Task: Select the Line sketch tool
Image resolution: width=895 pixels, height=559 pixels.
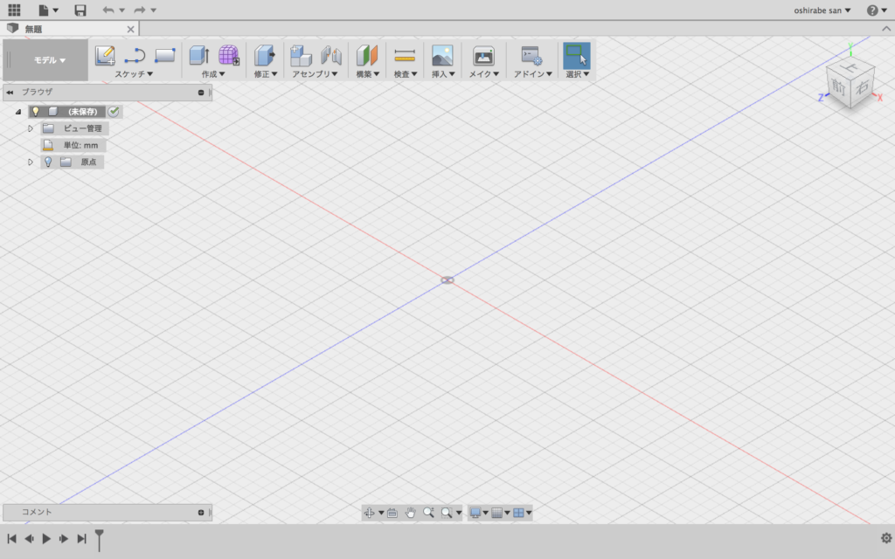Action: tap(135, 55)
